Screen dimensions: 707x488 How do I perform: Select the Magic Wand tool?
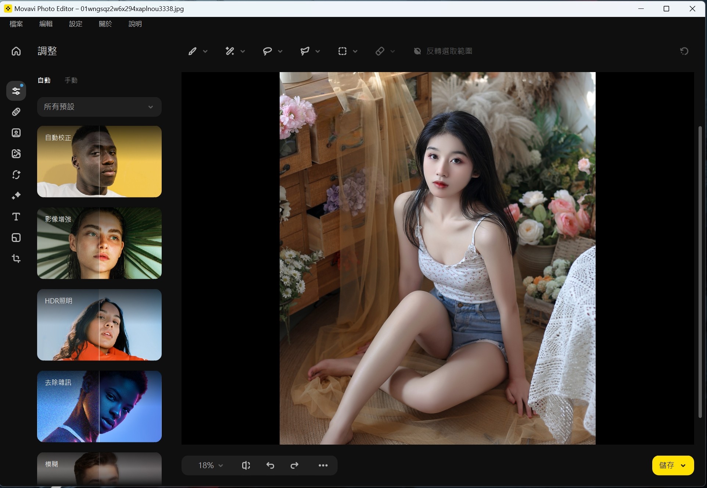point(230,51)
